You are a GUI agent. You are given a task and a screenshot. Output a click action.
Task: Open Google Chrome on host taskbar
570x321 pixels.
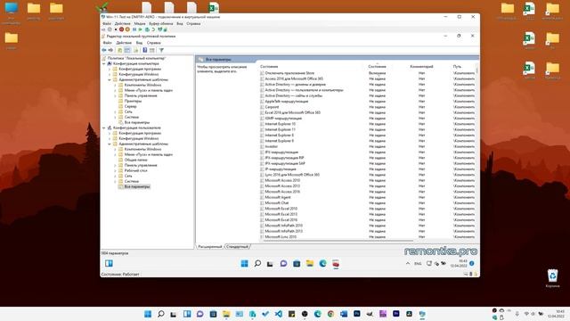(330, 314)
